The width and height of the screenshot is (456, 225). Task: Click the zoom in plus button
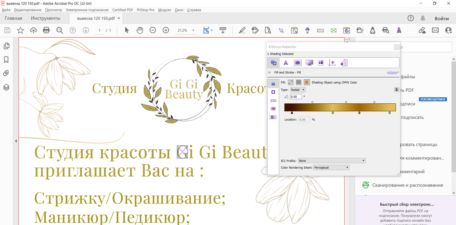click(x=166, y=30)
